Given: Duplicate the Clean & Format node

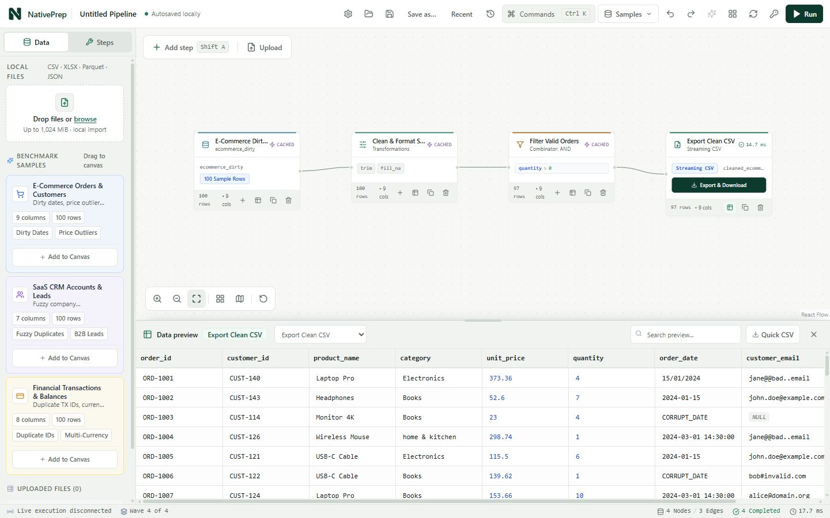Looking at the screenshot, I should click(431, 193).
